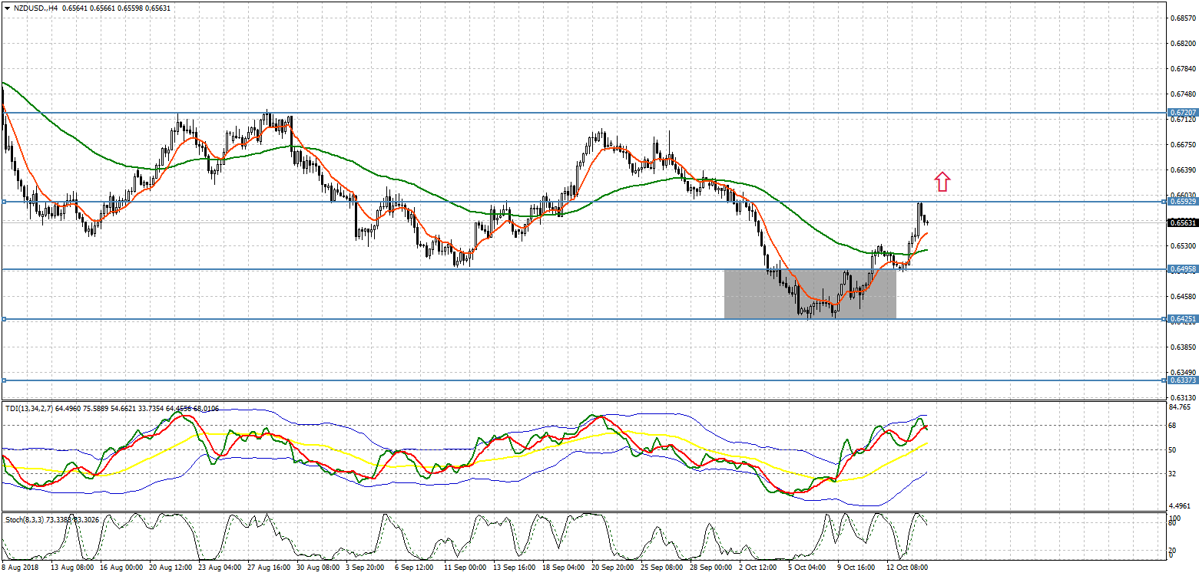Image resolution: width=1199 pixels, height=576 pixels.
Task: Click the 68 level on TDI scale
Action: pyautogui.click(x=1172, y=425)
